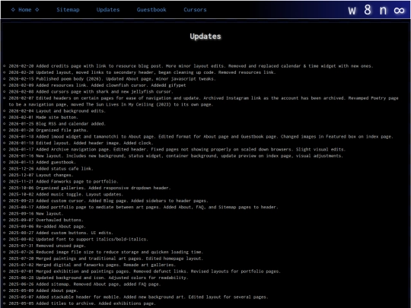Select entry 'Merged exhibition and paintings pages'
Screen dimensions: 411x308
click(145, 271)
